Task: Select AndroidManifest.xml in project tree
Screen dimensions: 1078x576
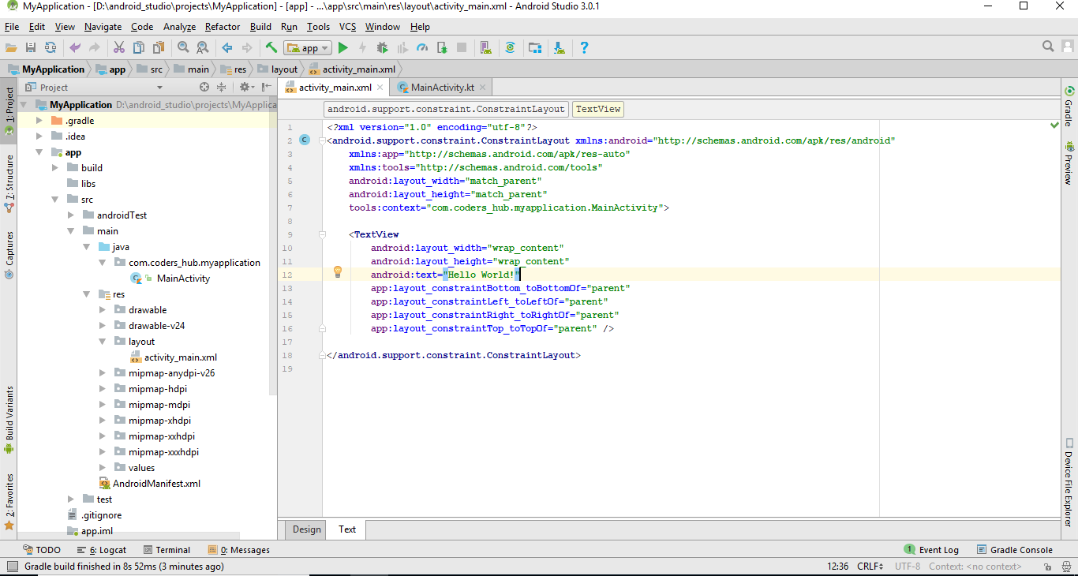Action: click(x=156, y=484)
